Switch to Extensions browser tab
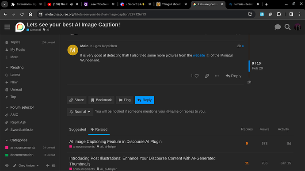This screenshot has height=171, width=305. [x=26, y=4]
